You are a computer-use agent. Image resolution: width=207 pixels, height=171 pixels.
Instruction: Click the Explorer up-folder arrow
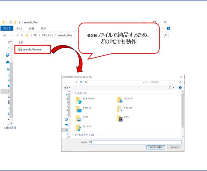pyautogui.click(x=22, y=36)
